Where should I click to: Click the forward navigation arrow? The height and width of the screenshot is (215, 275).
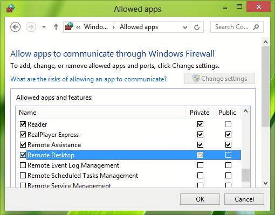coord(31,27)
